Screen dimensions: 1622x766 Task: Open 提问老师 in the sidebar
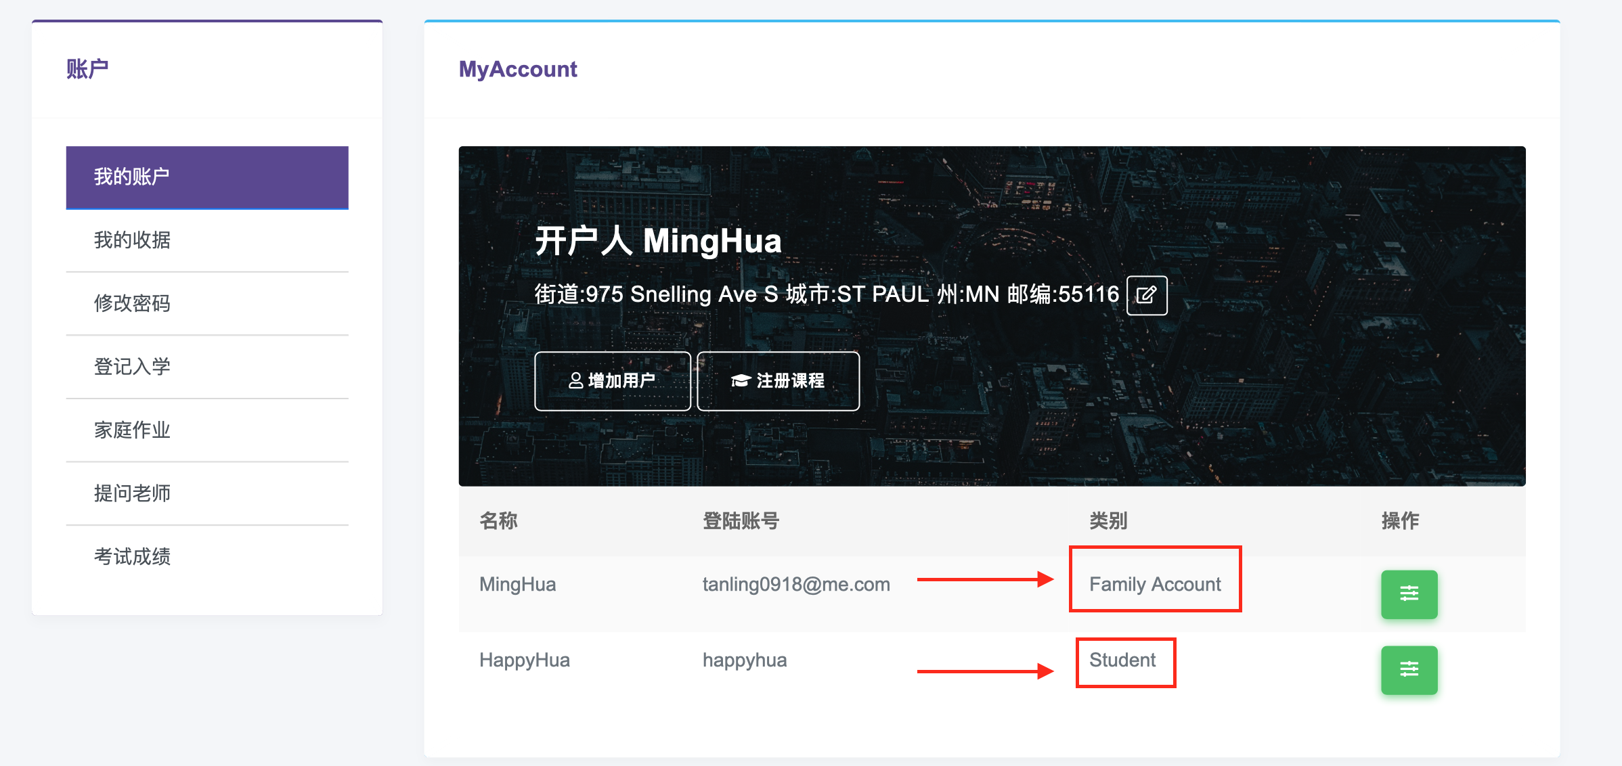point(207,493)
